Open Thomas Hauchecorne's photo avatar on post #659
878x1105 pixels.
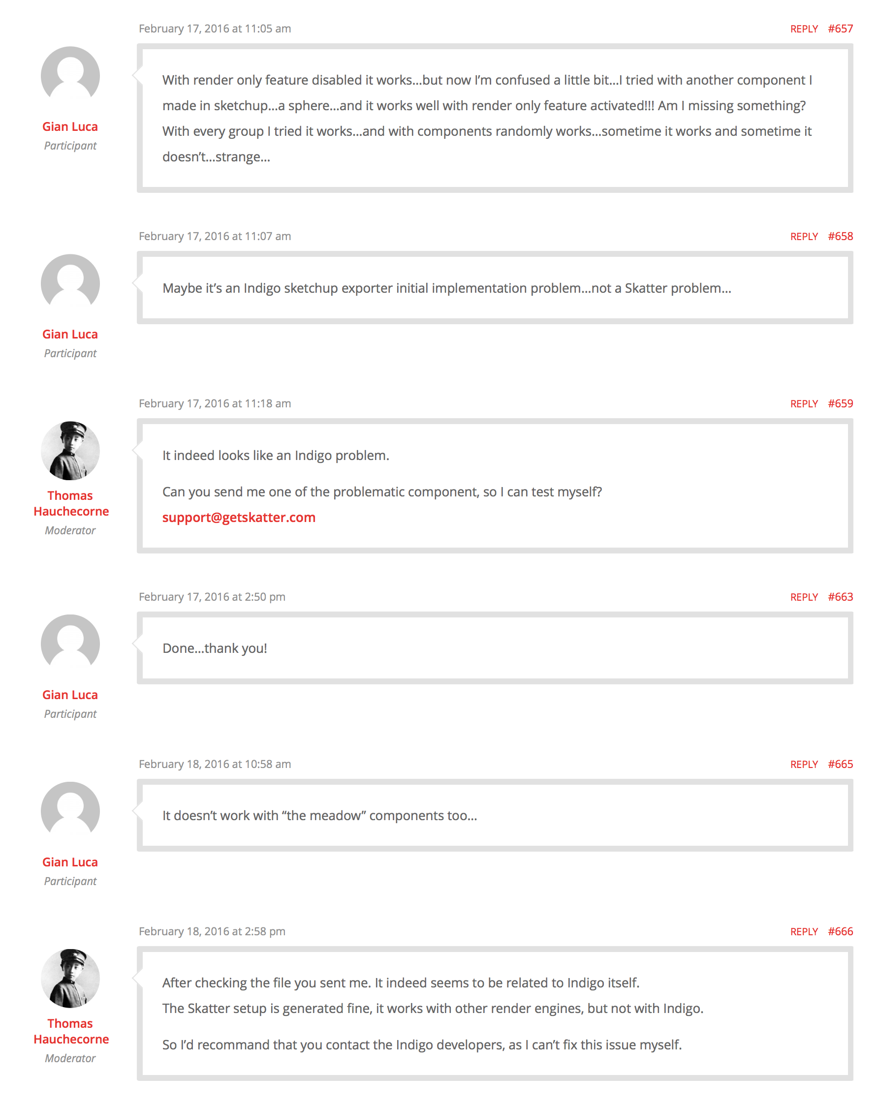(x=70, y=451)
